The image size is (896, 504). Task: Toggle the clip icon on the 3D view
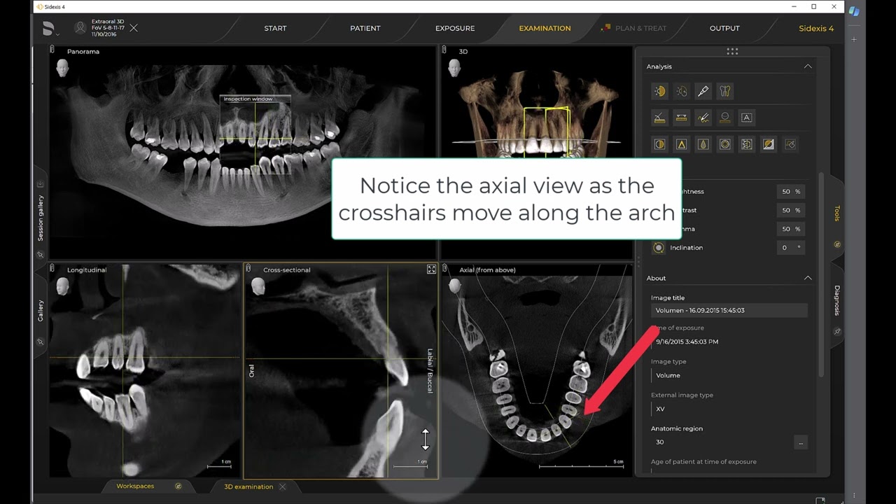click(x=444, y=50)
